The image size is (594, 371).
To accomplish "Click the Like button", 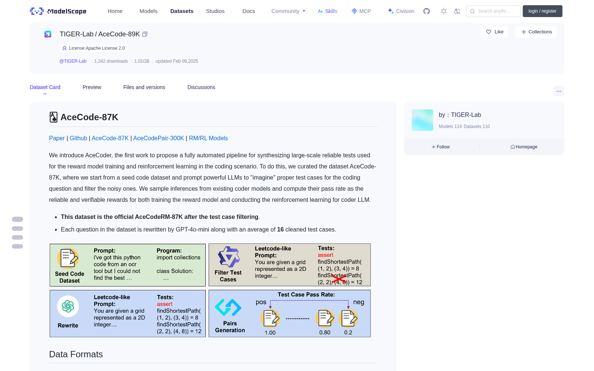I will [494, 32].
